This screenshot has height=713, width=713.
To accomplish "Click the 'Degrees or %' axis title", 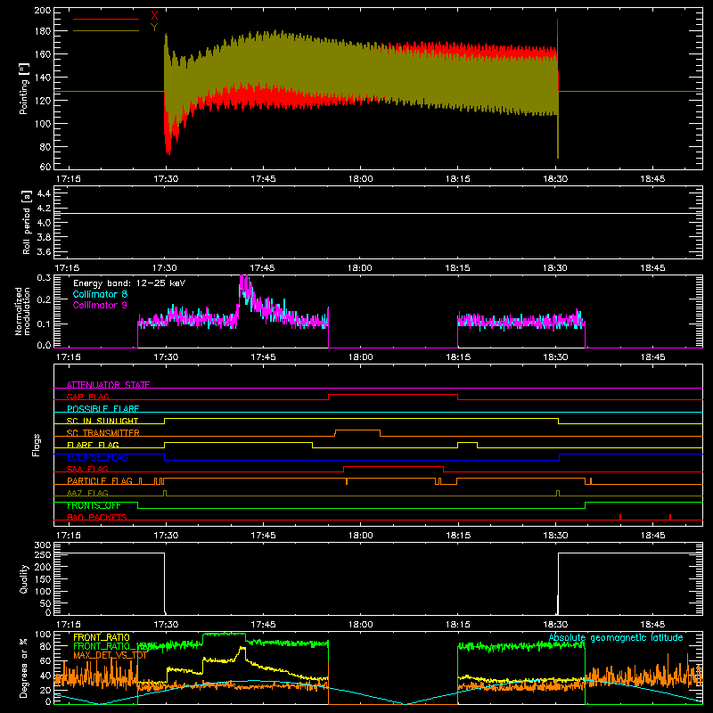I will [23, 668].
